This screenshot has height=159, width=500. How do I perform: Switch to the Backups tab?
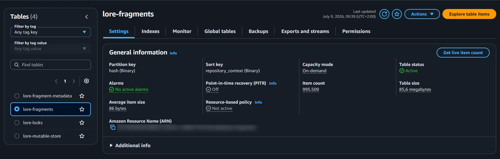tap(258, 31)
